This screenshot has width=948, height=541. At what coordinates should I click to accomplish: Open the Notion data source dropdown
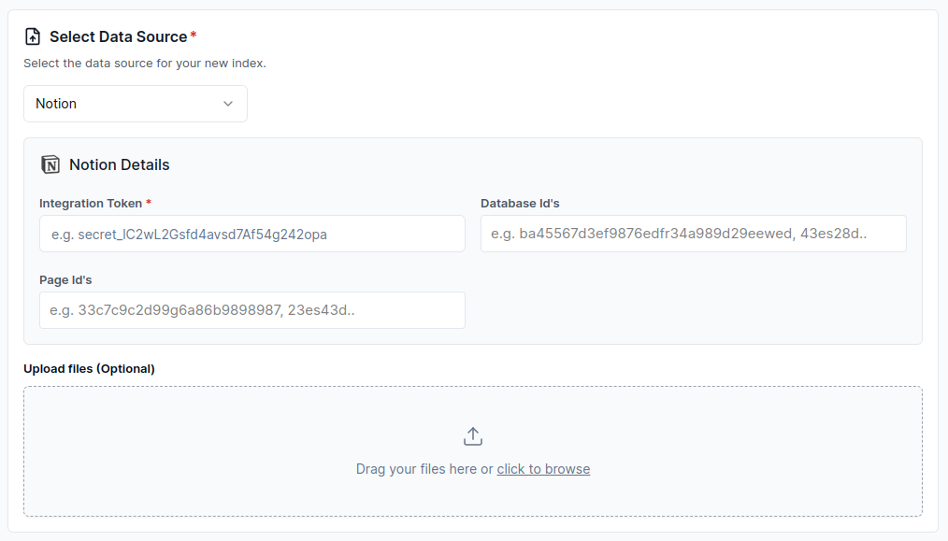(136, 104)
